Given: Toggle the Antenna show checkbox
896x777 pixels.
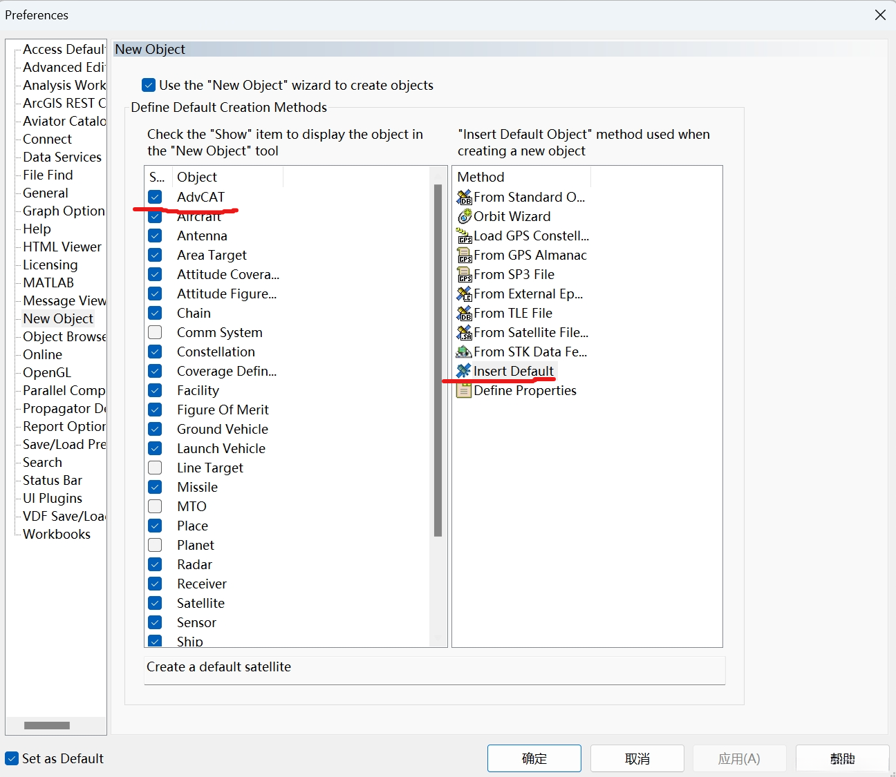Looking at the screenshot, I should pyautogui.click(x=155, y=236).
